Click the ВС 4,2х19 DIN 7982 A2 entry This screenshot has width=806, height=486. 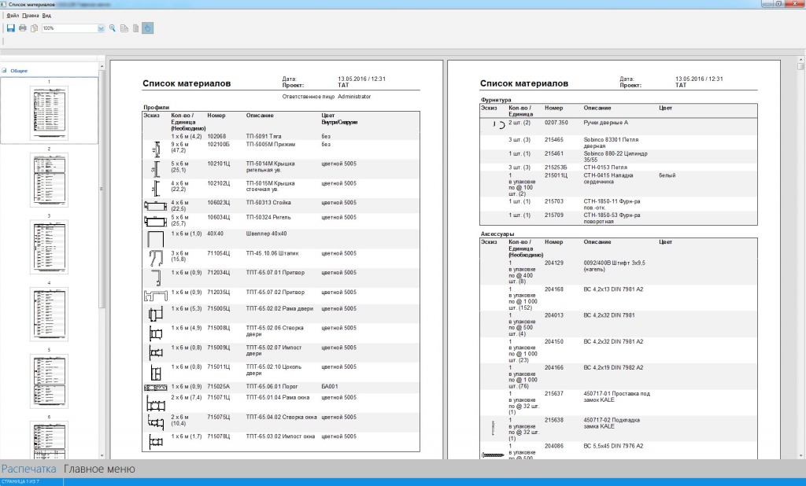(613, 367)
